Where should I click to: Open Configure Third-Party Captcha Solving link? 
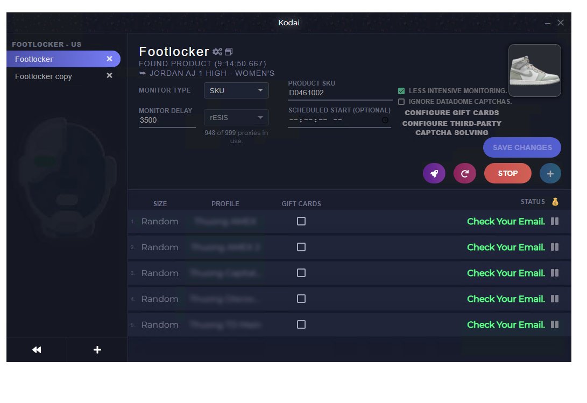[x=452, y=128]
